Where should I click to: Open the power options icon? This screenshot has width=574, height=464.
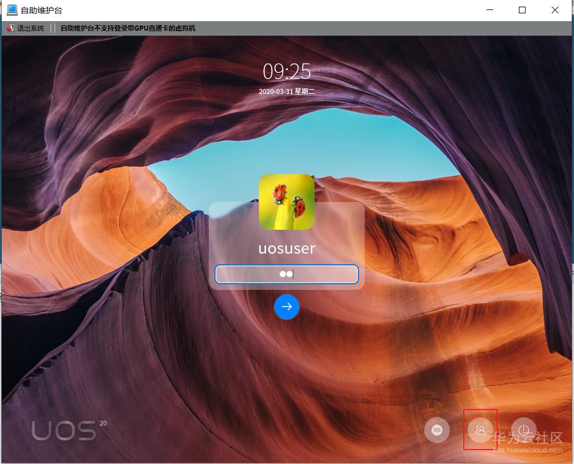pyautogui.click(x=524, y=430)
